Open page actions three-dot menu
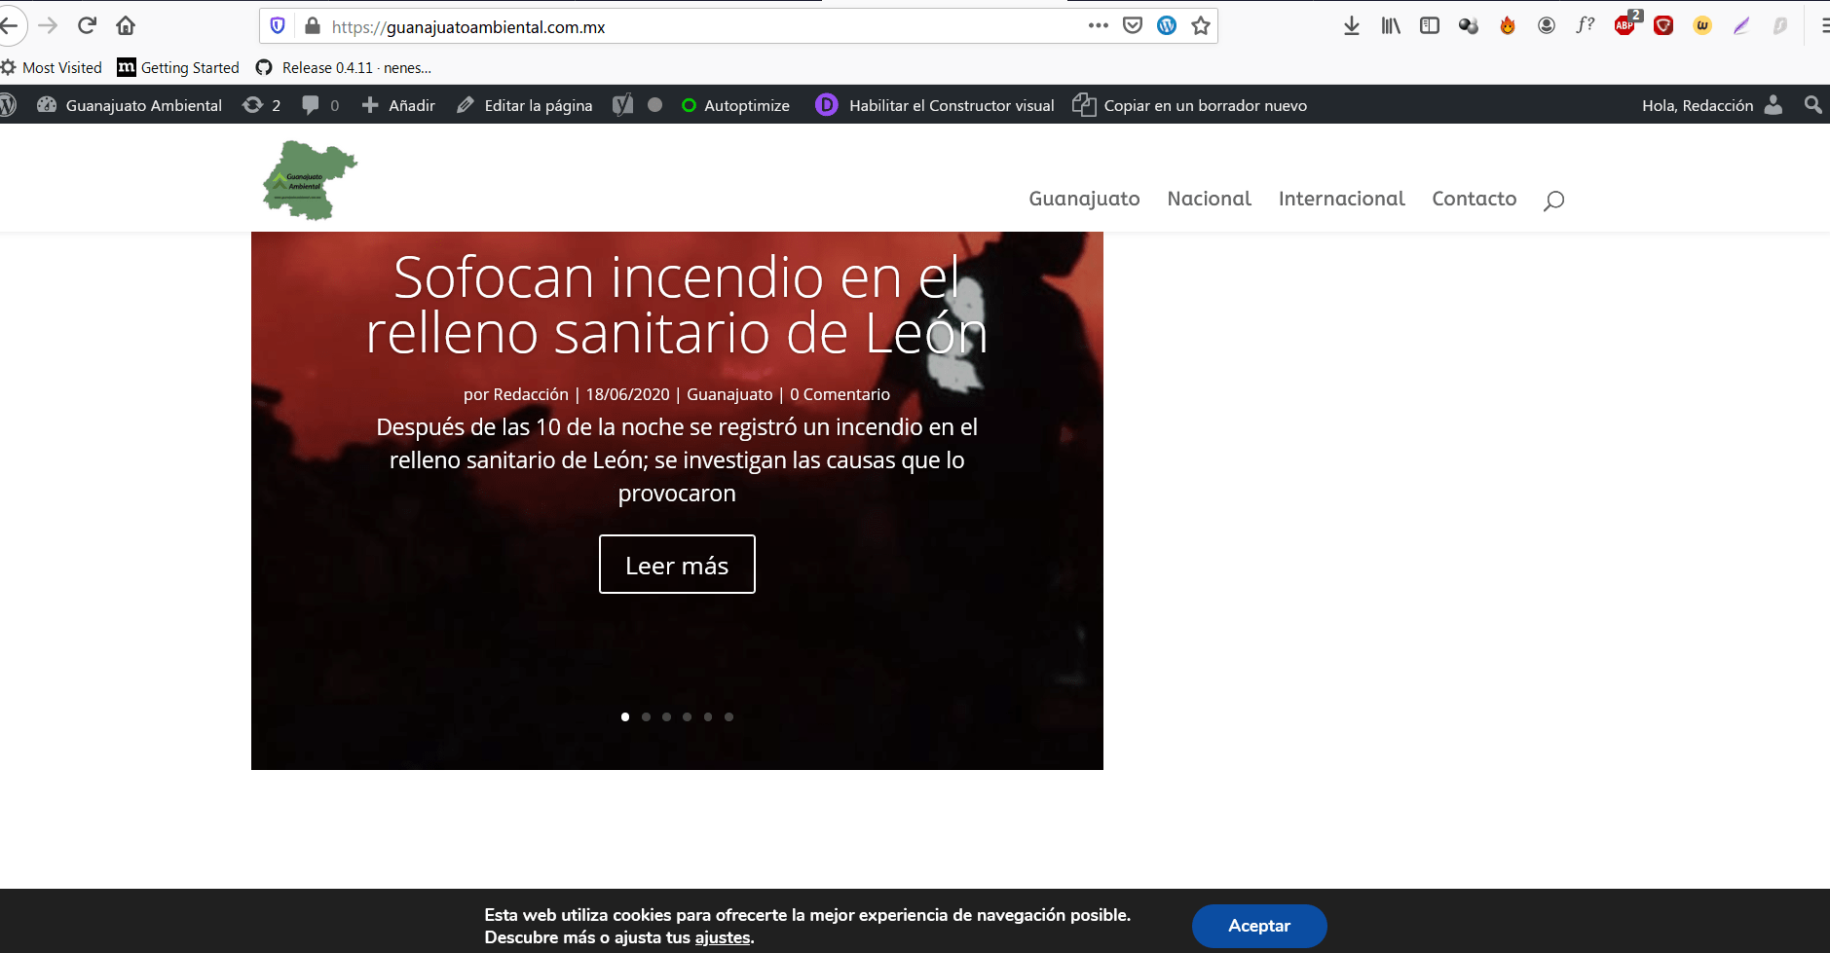The width and height of the screenshot is (1830, 953). pos(1099,26)
